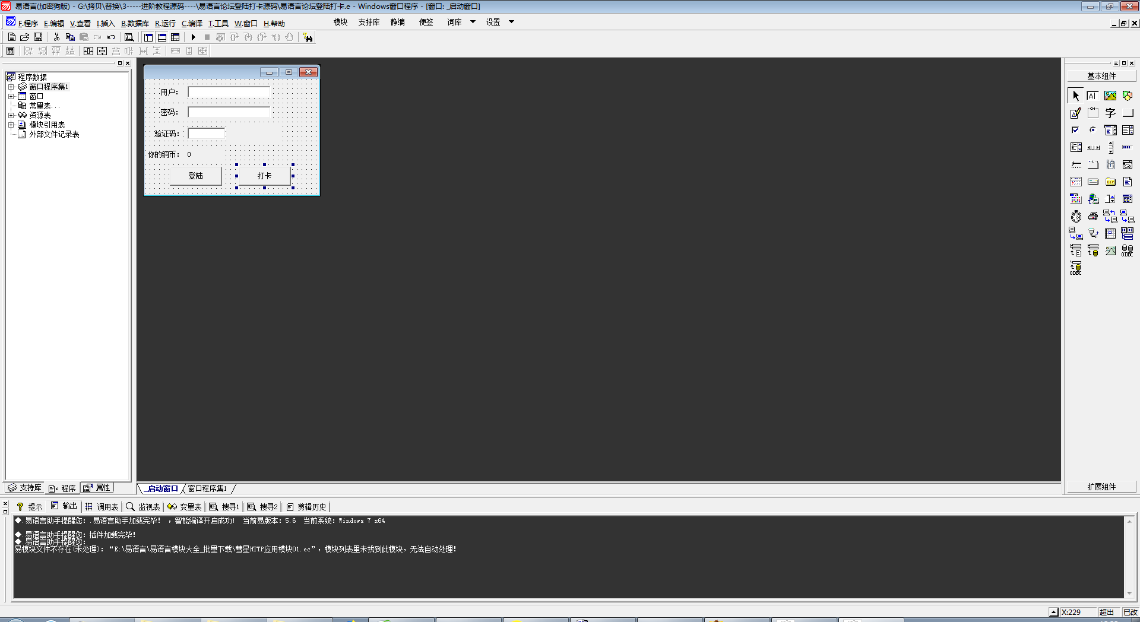The image size is (1140, 622).
Task: Click the Find magnifier toolbar icon
Action: (x=129, y=37)
